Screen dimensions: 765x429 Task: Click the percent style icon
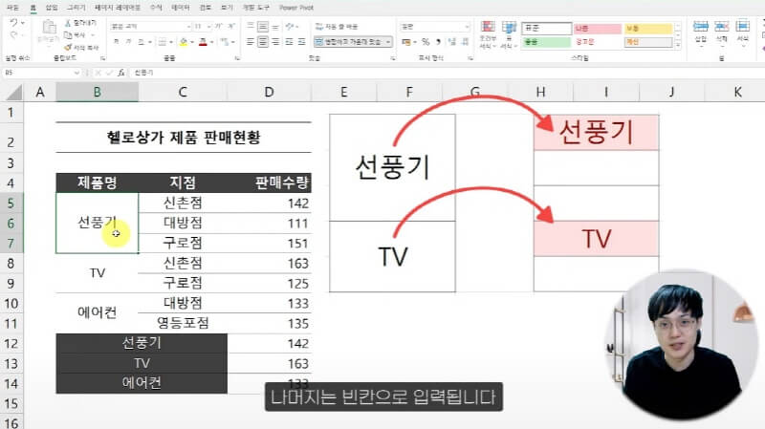point(426,42)
